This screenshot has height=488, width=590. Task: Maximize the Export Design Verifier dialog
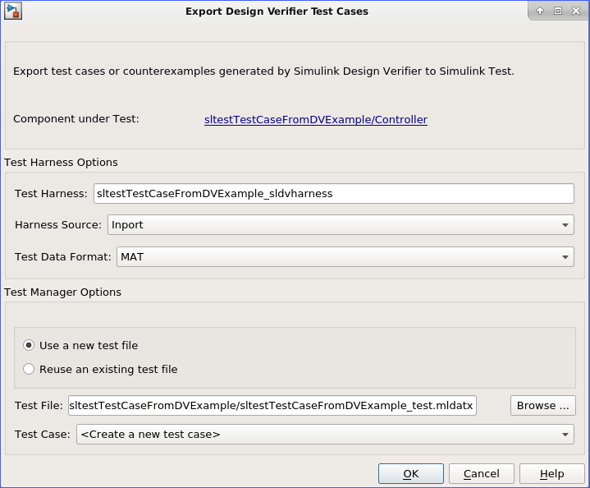coord(557,11)
